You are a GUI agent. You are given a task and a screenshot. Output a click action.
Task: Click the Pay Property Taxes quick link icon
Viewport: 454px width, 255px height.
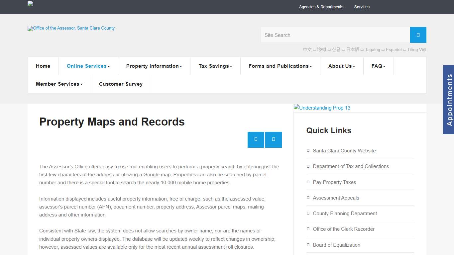point(308,182)
